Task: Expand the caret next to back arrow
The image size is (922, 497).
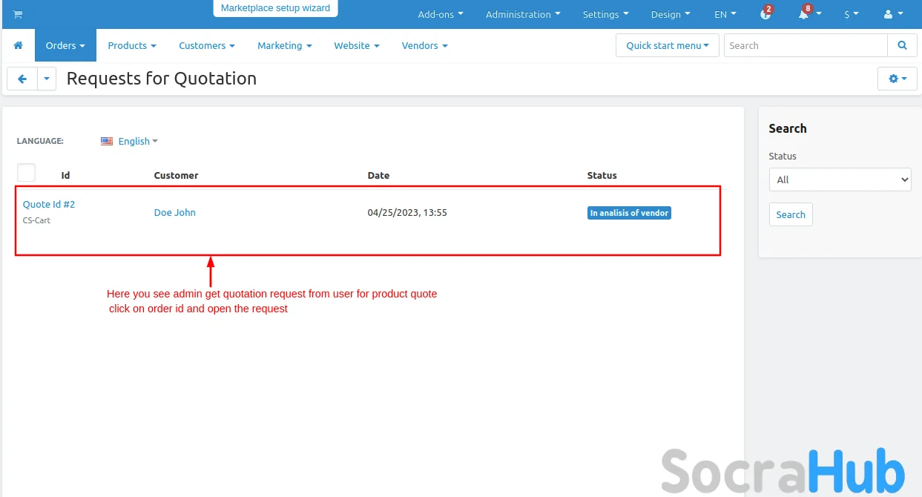Action: (47, 79)
